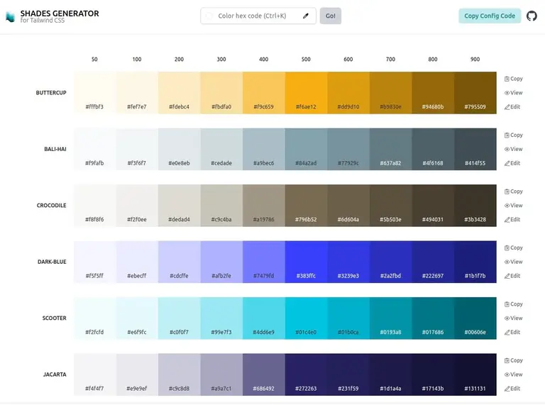This screenshot has height=405, width=545.
Task: Copy the Buttercup palette
Action: (x=513, y=79)
